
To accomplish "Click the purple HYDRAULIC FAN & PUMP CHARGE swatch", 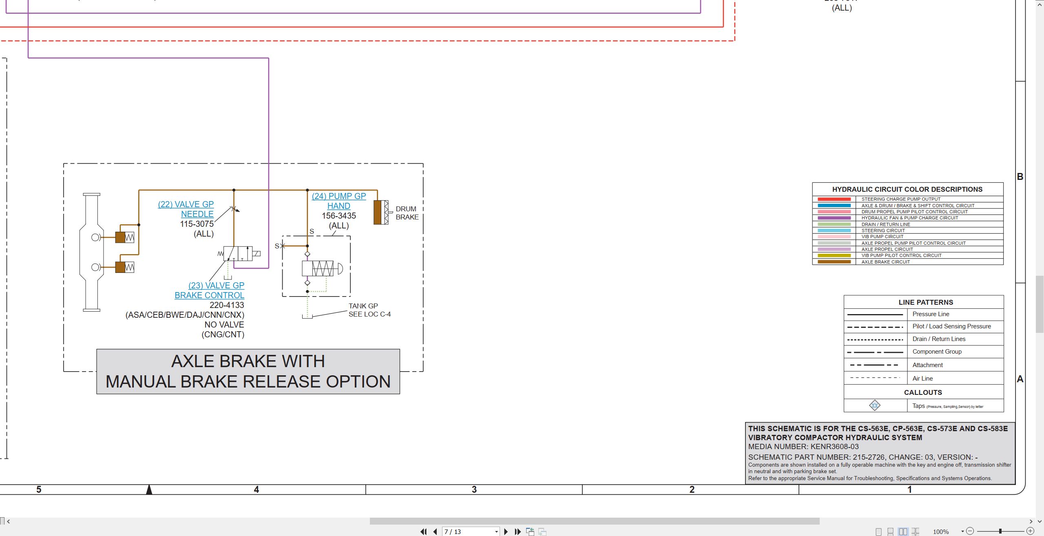I will click(834, 218).
